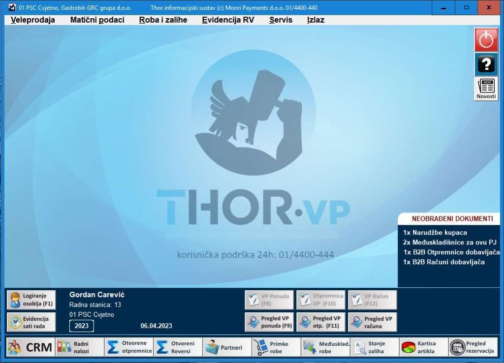Image resolution: width=504 pixels, height=363 pixels.
Task: Open Otvoreni Reversi
Action: tap(178, 347)
